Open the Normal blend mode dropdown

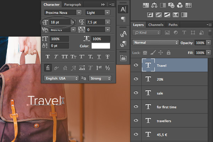click(155, 43)
